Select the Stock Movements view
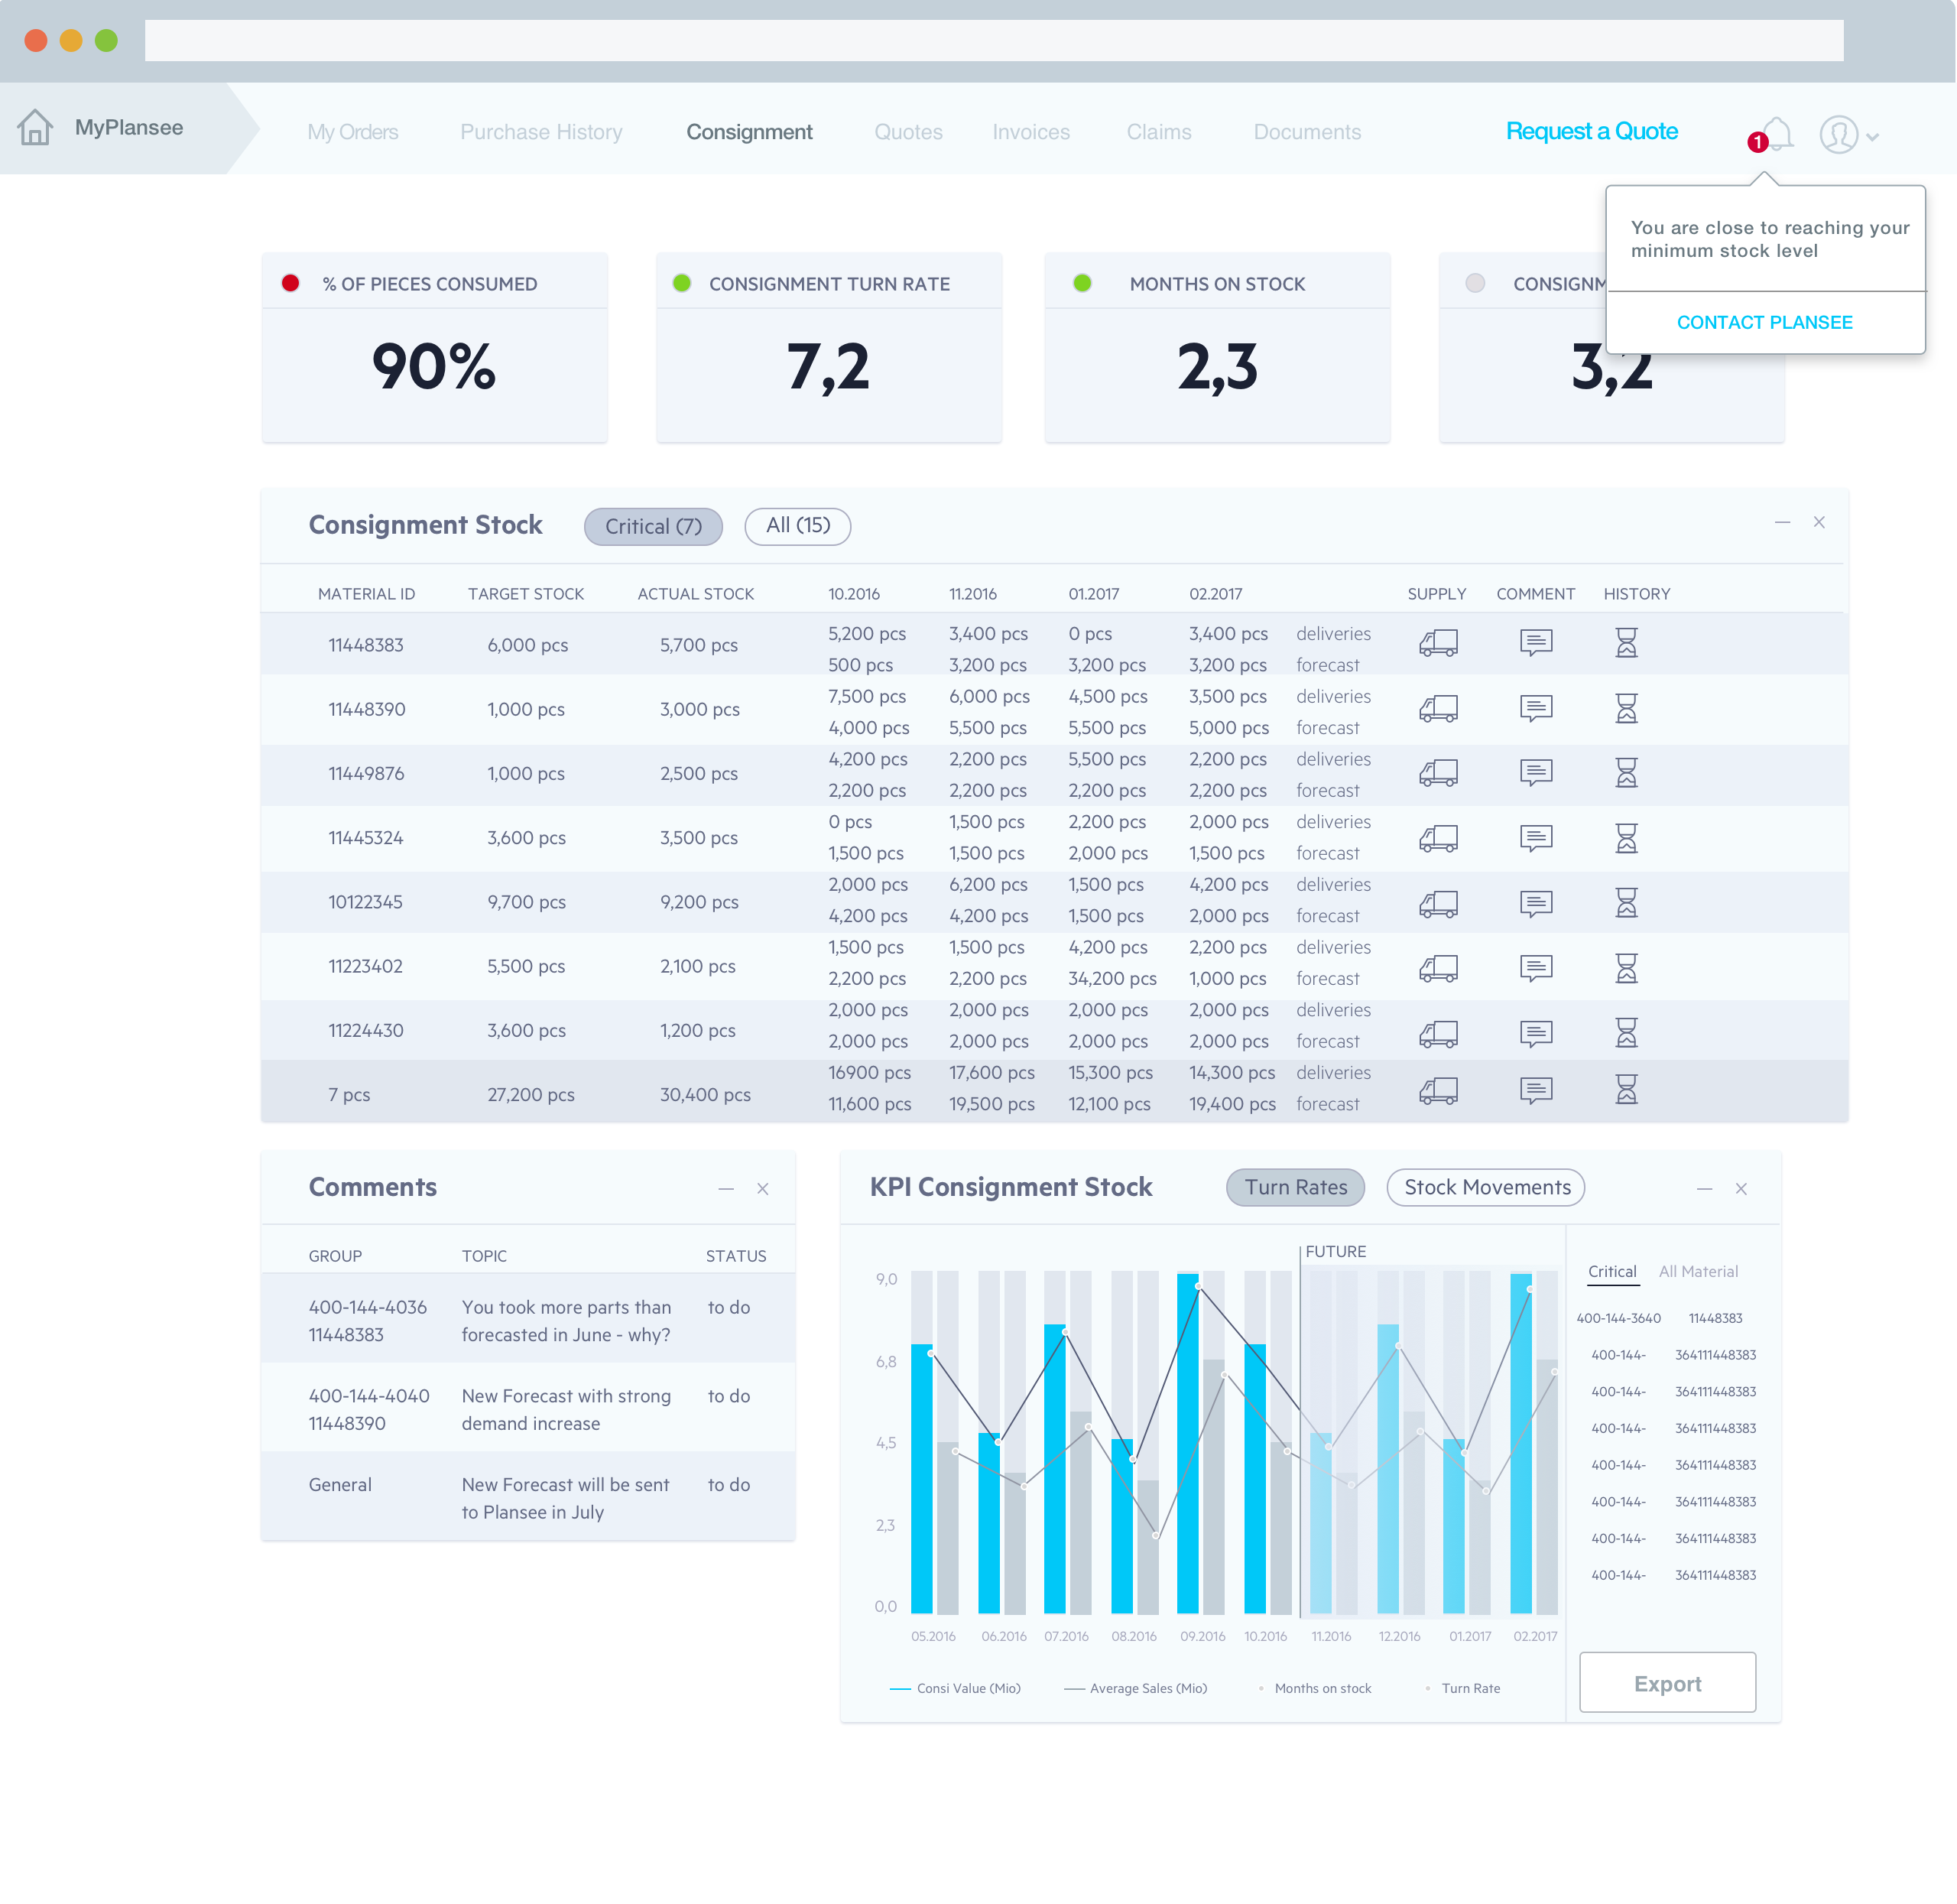 coord(1485,1187)
